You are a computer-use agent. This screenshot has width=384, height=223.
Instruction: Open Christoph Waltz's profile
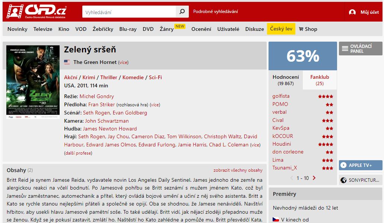pyautogui.click(x=223, y=136)
